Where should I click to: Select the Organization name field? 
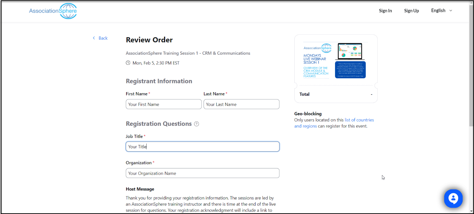point(203,173)
